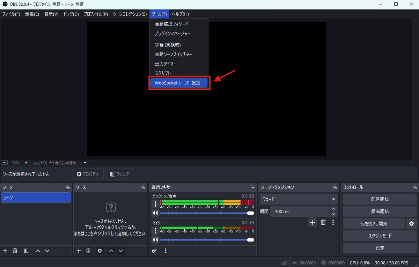Image resolution: width=419 pixels, height=267 pixels.
Task: Float the シーン dock panel
Action: [x=68, y=187]
